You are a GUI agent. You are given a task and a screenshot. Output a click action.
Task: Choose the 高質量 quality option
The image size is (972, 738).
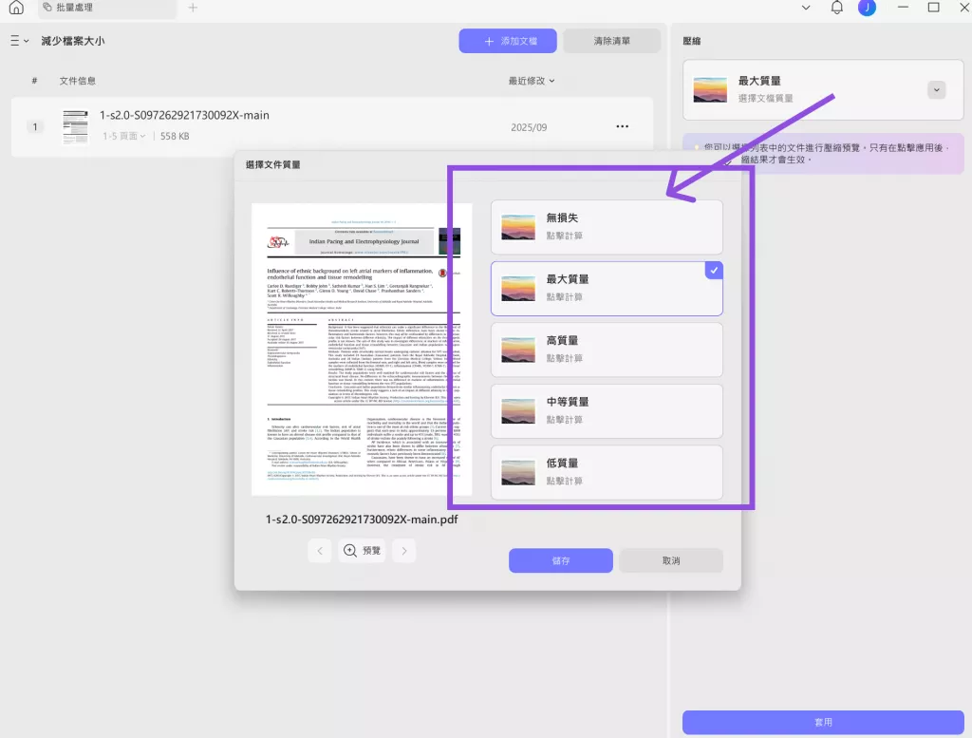pos(607,350)
